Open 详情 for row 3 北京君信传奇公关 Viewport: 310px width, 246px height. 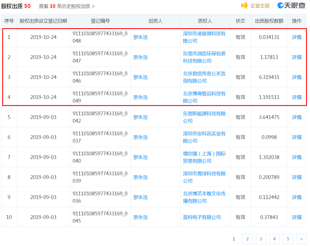click(296, 77)
